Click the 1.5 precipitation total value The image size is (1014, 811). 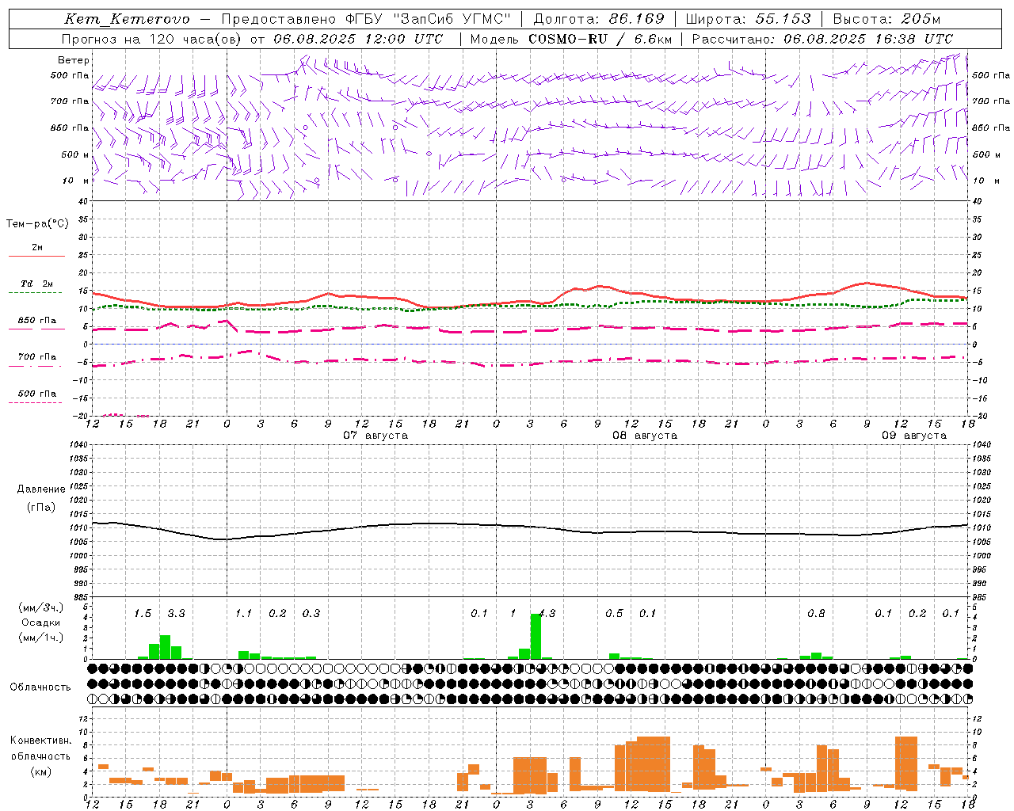click(143, 614)
